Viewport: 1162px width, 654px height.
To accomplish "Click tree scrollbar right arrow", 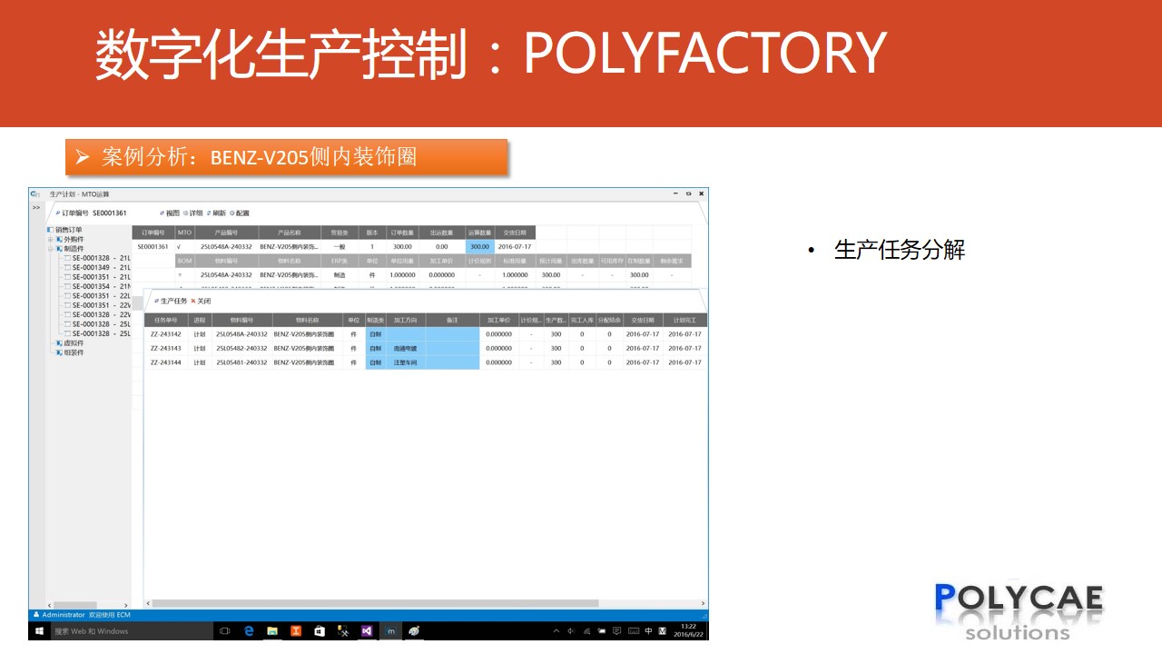I will tap(124, 604).
